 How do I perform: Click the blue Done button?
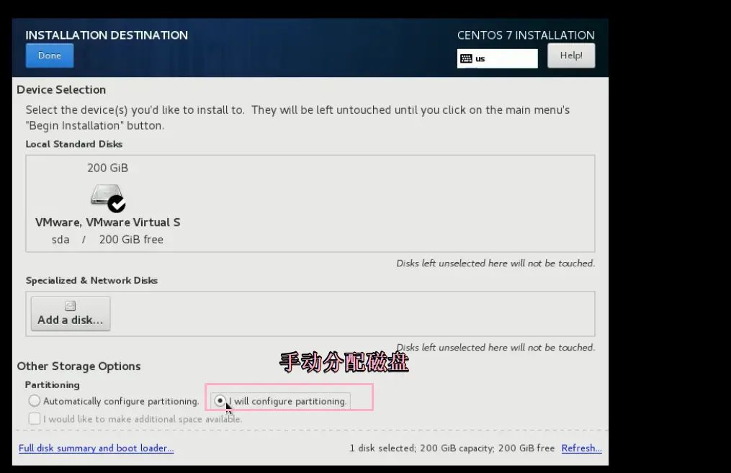point(50,55)
